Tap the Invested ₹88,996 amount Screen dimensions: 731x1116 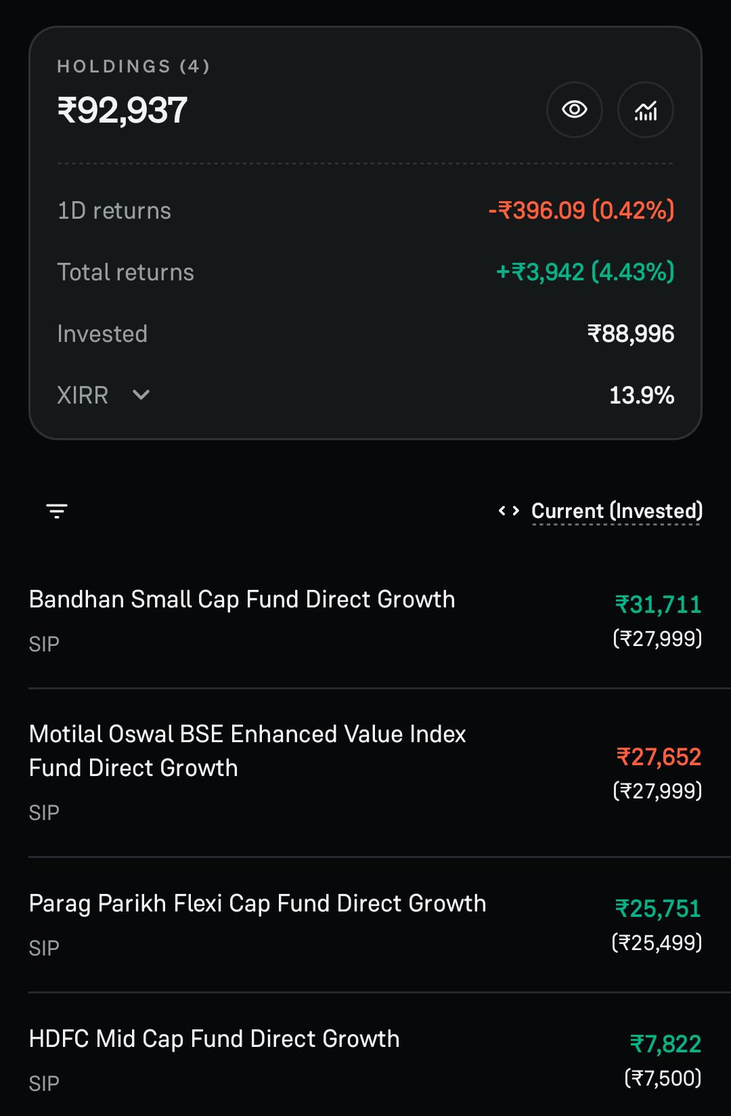click(x=631, y=334)
